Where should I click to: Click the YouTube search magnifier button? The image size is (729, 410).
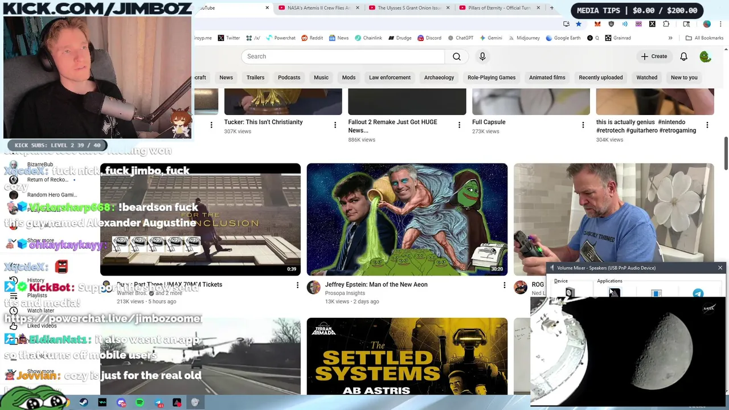(x=456, y=56)
